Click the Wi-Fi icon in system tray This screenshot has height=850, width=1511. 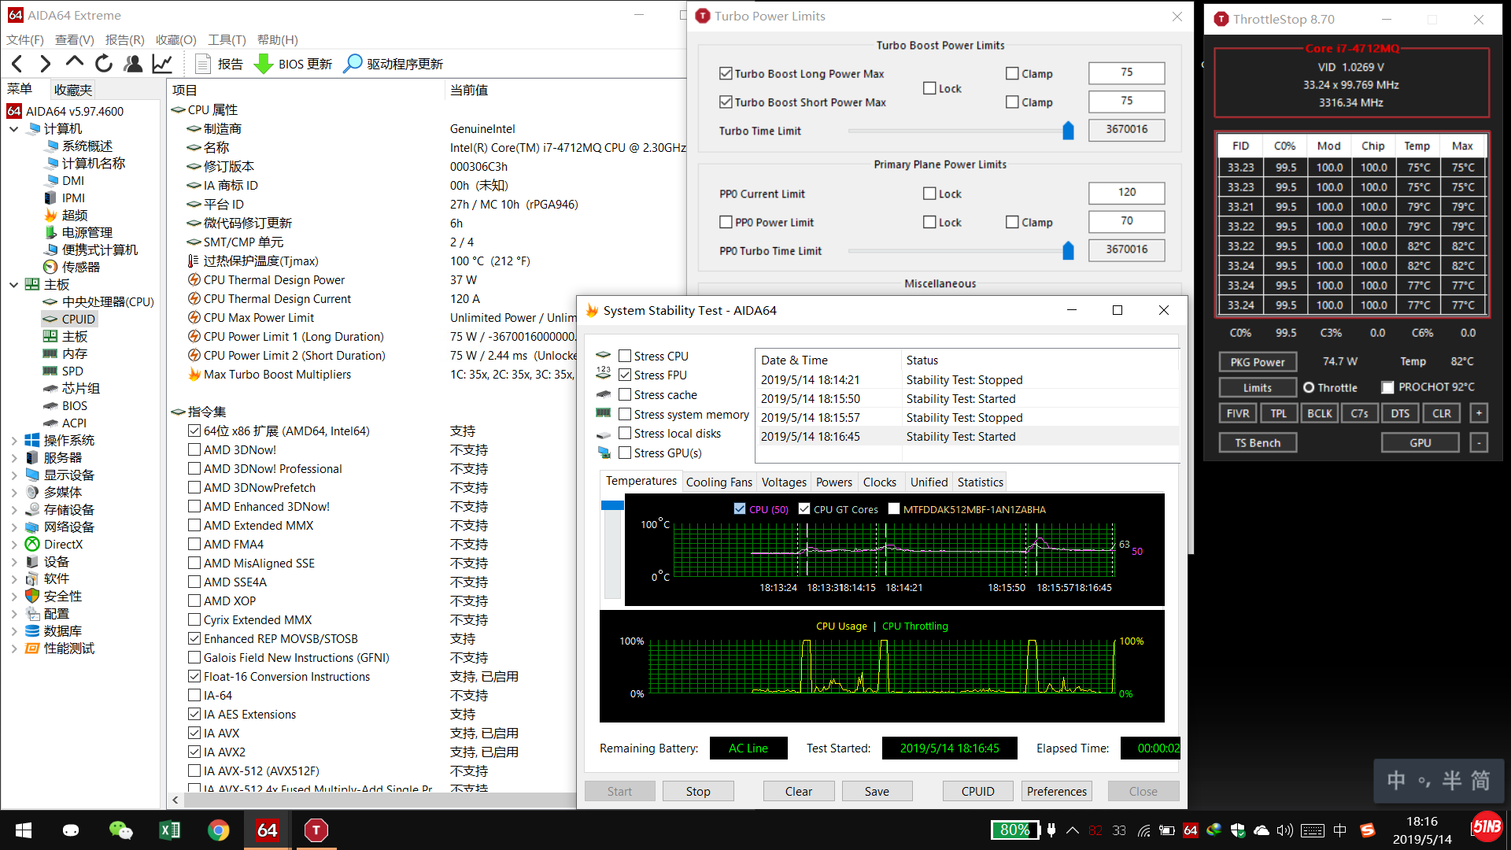1144,830
